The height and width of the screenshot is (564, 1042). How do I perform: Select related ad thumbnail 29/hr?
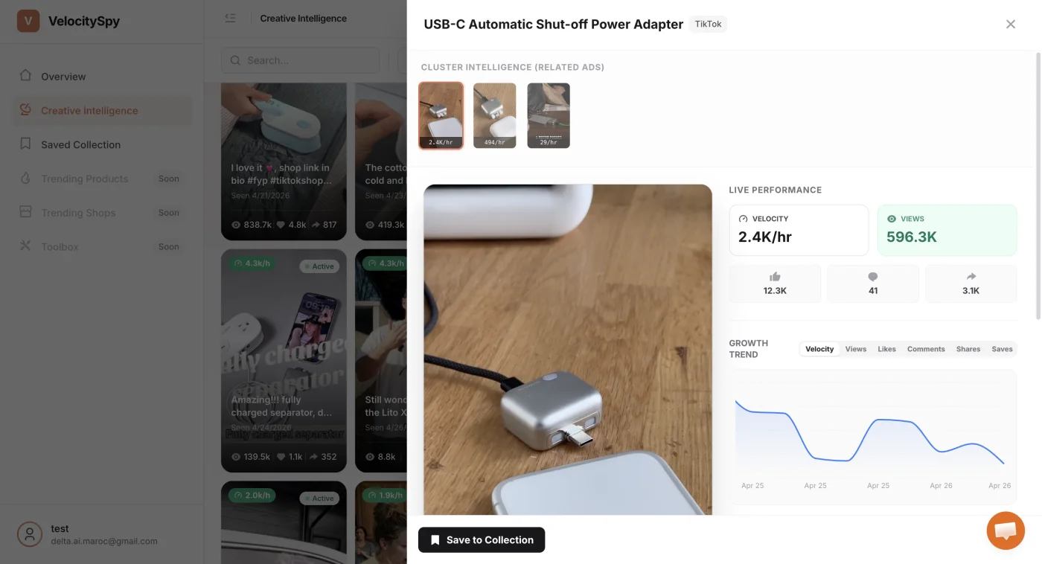(x=549, y=115)
